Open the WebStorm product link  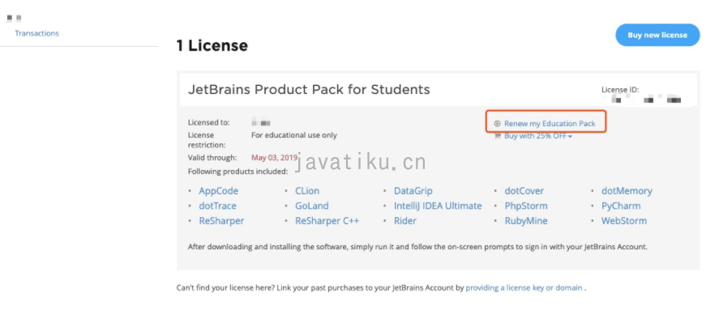[x=624, y=221]
